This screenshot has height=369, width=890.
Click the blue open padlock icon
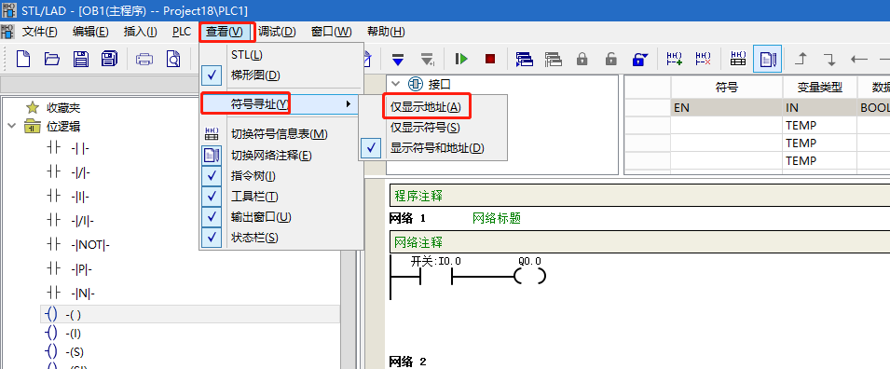639,59
